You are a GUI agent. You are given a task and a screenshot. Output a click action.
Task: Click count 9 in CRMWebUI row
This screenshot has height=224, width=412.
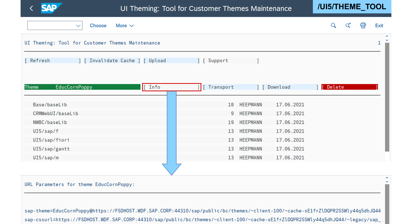click(x=232, y=114)
